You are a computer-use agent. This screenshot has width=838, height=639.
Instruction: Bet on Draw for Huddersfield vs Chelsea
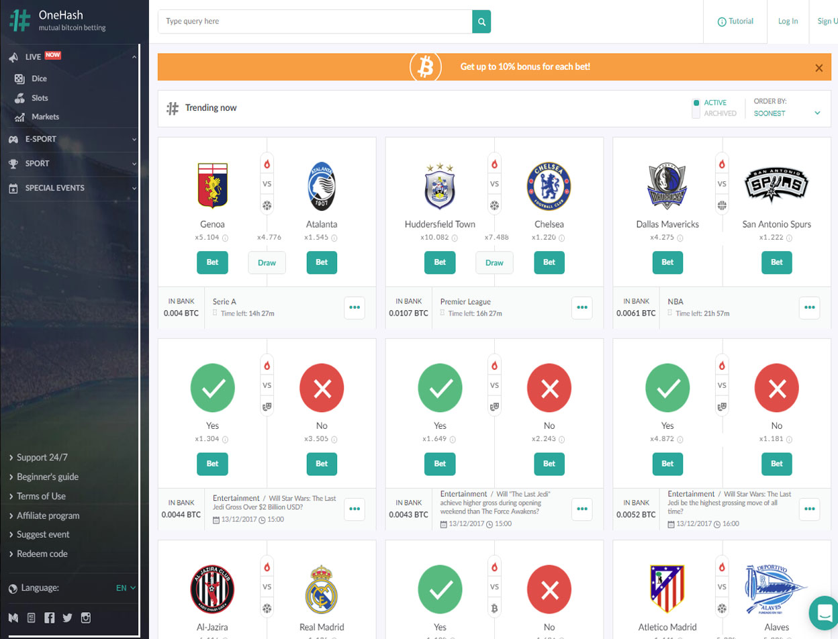pyautogui.click(x=494, y=262)
